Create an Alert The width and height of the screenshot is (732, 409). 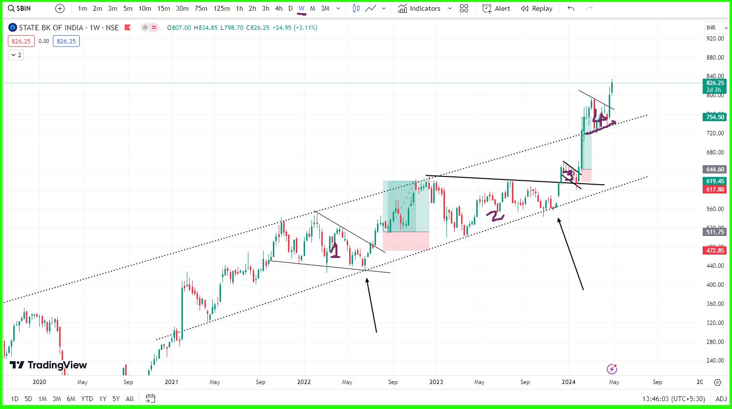pos(496,8)
